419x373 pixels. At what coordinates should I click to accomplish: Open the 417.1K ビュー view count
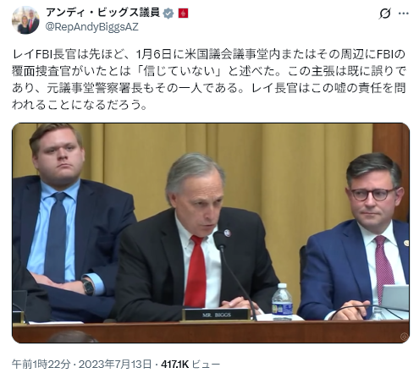coord(190,364)
